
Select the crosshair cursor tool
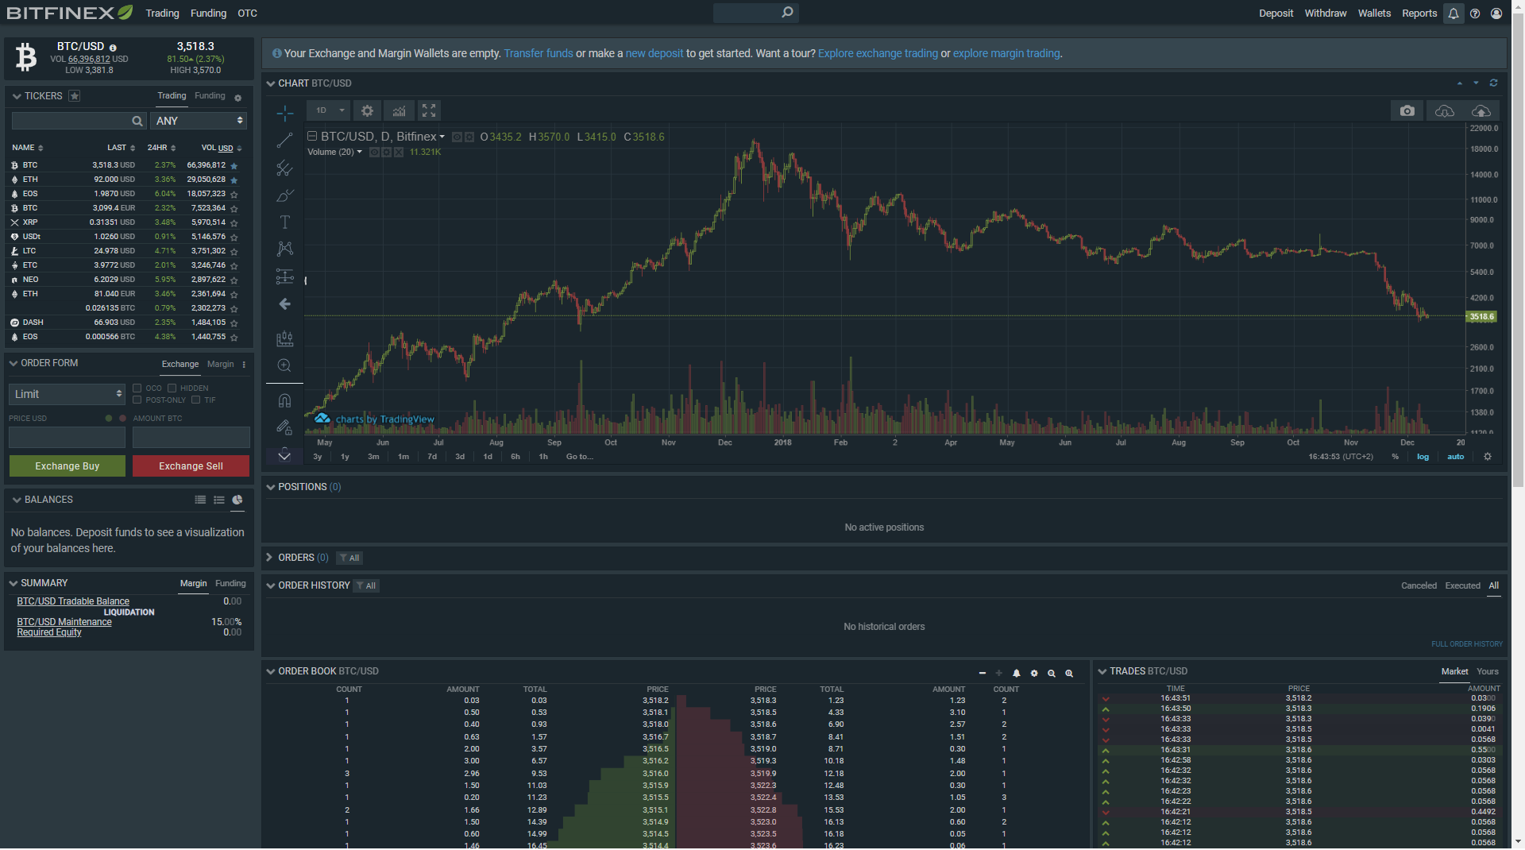(x=284, y=114)
